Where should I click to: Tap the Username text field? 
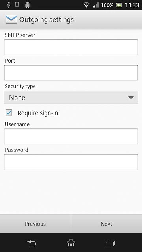[71, 136]
